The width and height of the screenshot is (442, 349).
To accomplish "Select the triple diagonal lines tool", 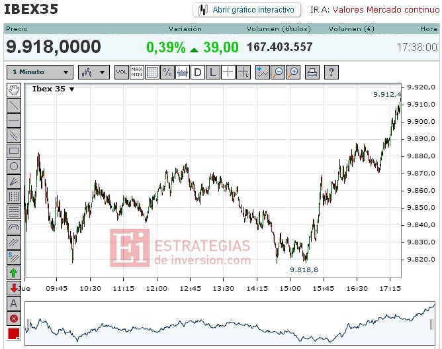I will [x=13, y=242].
